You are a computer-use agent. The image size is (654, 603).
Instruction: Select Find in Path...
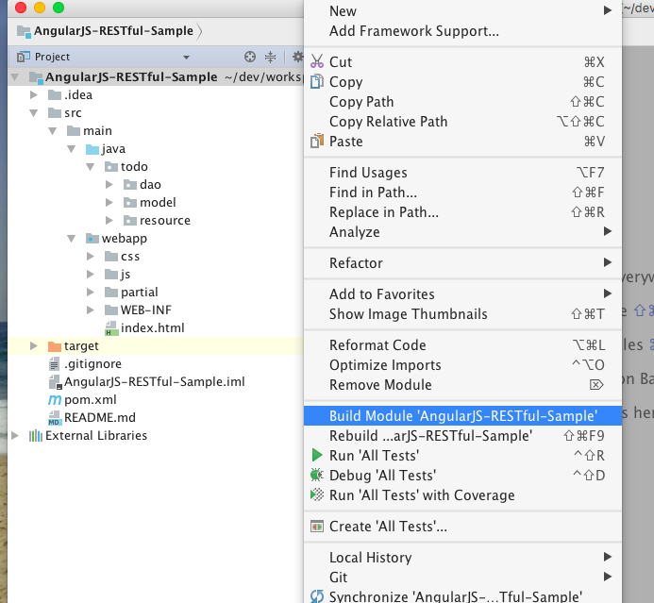click(x=462, y=193)
